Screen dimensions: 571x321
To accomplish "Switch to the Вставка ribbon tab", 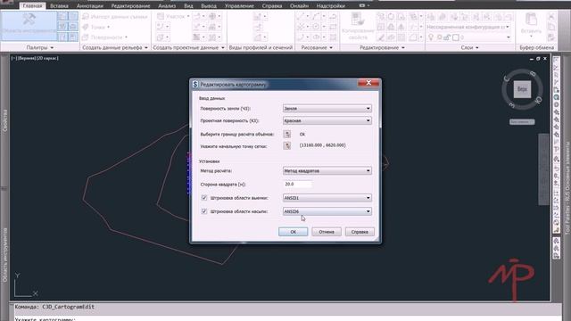I will (x=60, y=6).
